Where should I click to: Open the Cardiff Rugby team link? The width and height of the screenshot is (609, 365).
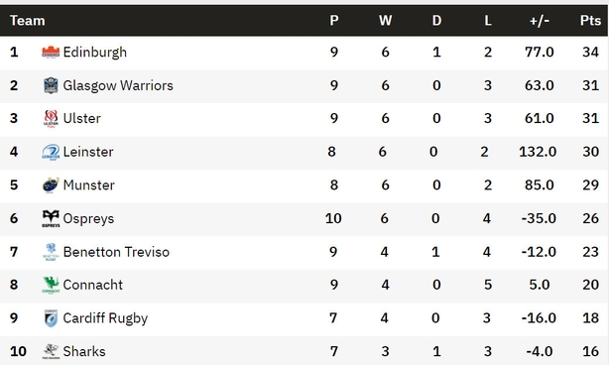105,318
